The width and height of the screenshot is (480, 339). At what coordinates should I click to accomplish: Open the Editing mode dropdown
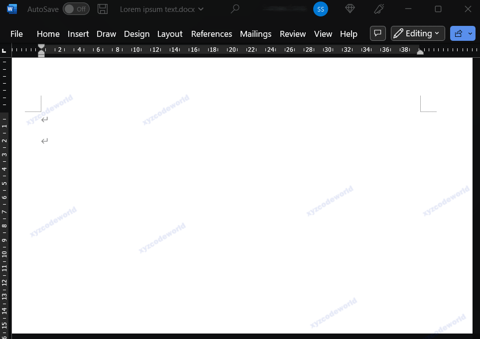click(x=418, y=33)
